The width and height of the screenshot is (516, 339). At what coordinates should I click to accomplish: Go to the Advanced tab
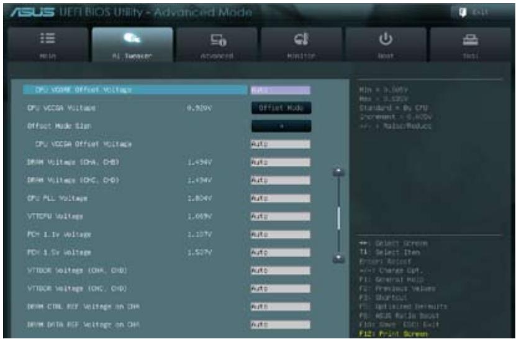point(217,45)
